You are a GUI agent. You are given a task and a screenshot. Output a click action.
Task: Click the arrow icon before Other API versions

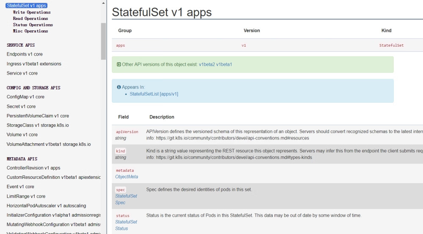tap(119, 64)
